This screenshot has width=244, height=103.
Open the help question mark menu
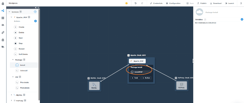(x=241, y=3)
